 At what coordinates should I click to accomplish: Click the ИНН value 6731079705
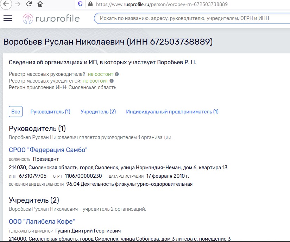coord(32,176)
